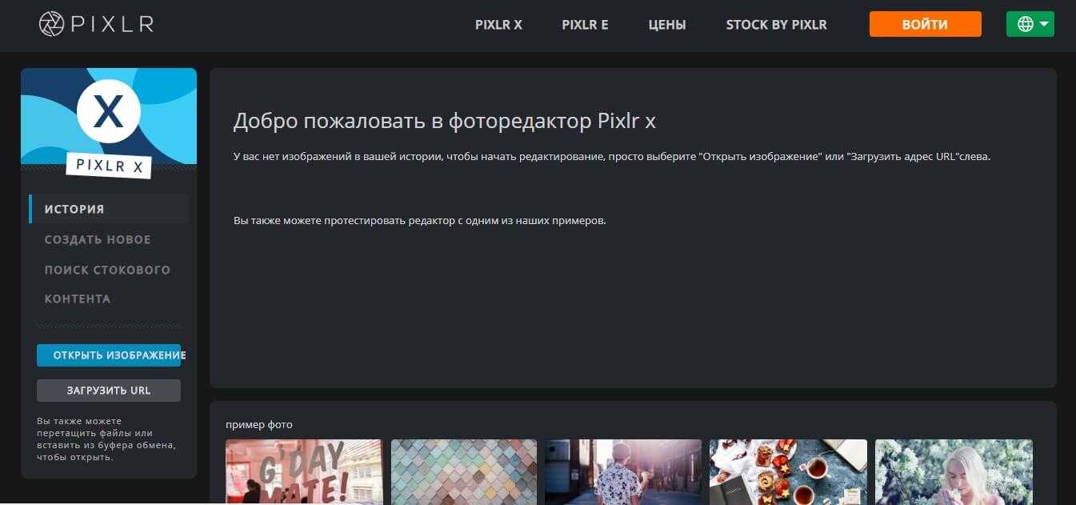1076x505 pixels.
Task: Open the colorful tiles sample photo
Action: click(x=464, y=471)
